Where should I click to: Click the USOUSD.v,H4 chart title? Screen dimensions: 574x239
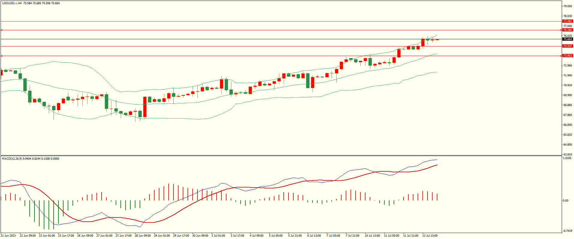click(12, 3)
